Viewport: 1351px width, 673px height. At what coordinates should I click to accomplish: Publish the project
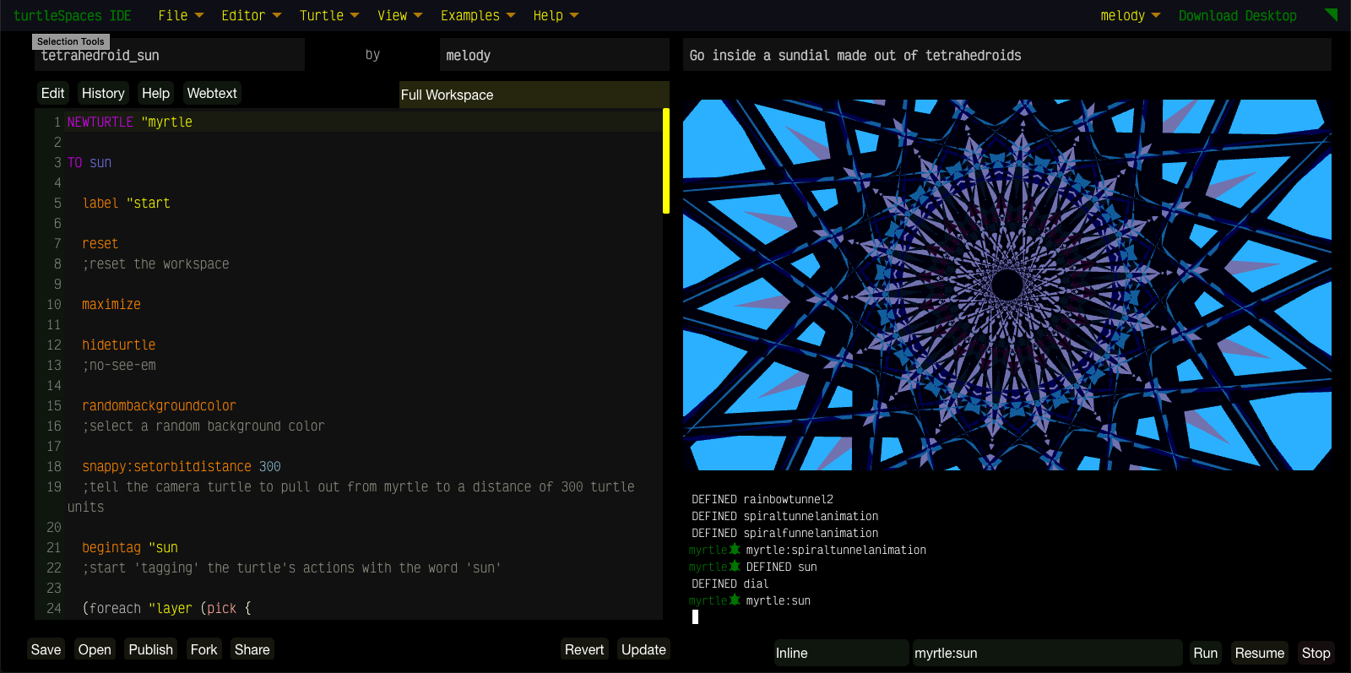[x=150, y=649]
